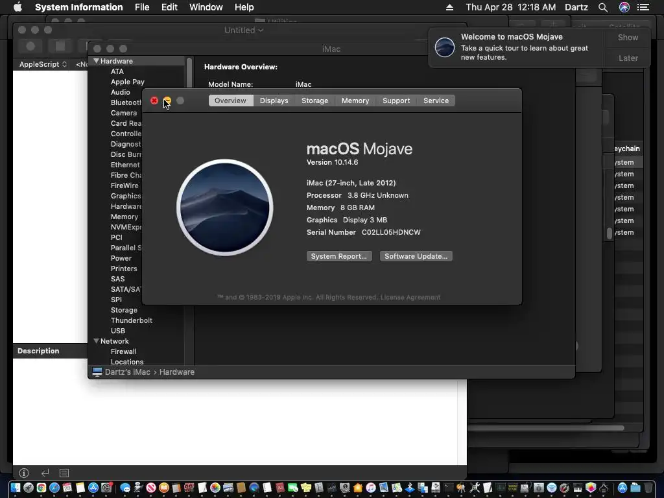Screen dimensions: 664x498
Task: Show description info icon in Script Editor
Action: 24,473
